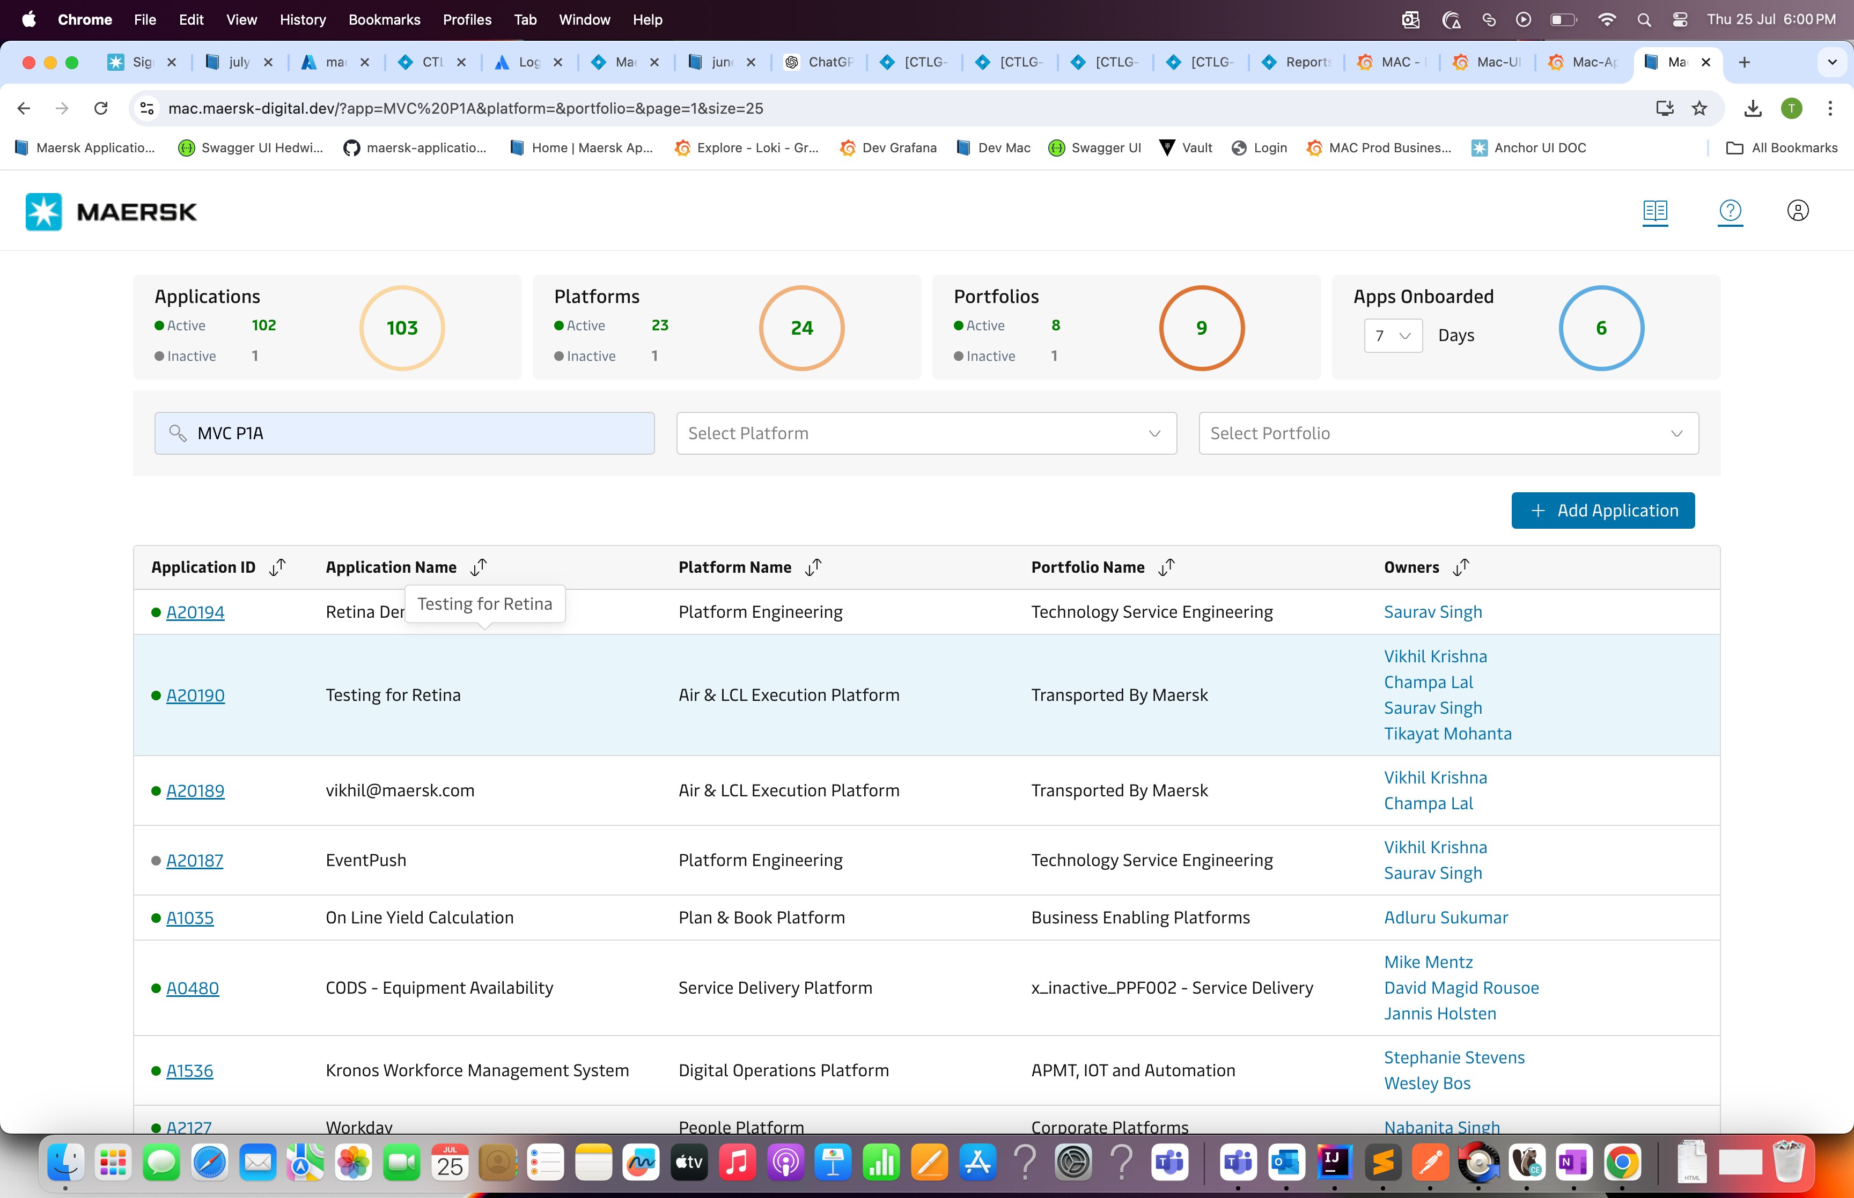Click the install app icon in address bar
Viewport: 1854px width, 1198px height.
click(1664, 108)
